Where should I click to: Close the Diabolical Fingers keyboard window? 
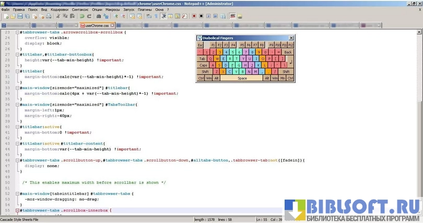291,38
